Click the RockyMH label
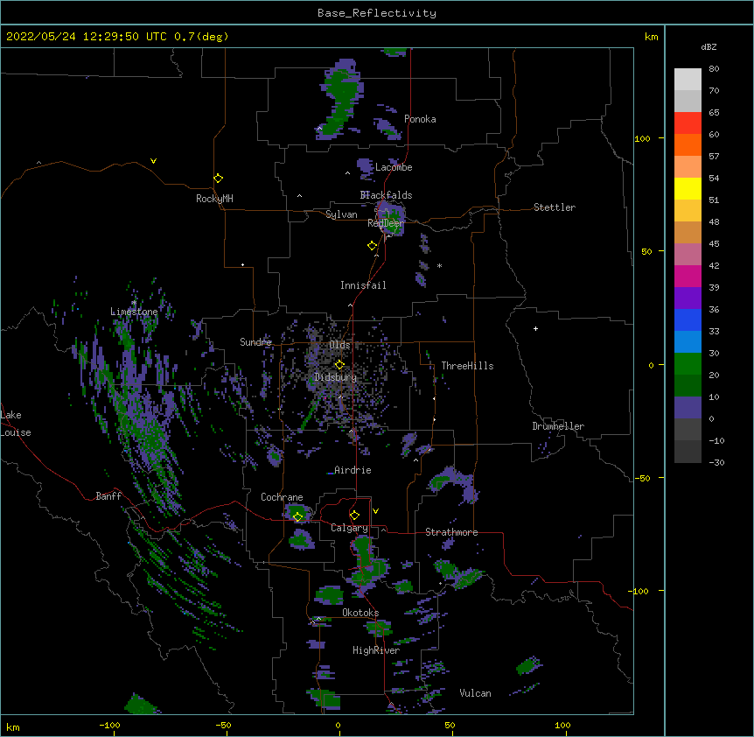 point(214,199)
